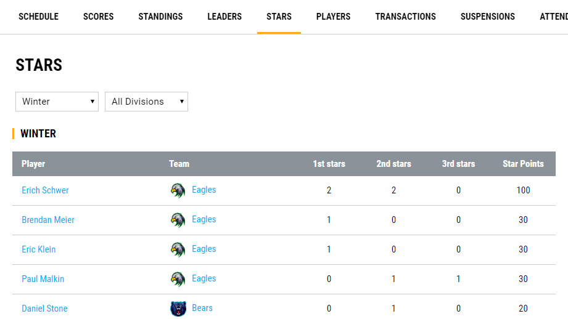Screen dimensions: 568x319
Task: Click Eagles logo beside Erich Schwer
Action: pyautogui.click(x=178, y=190)
